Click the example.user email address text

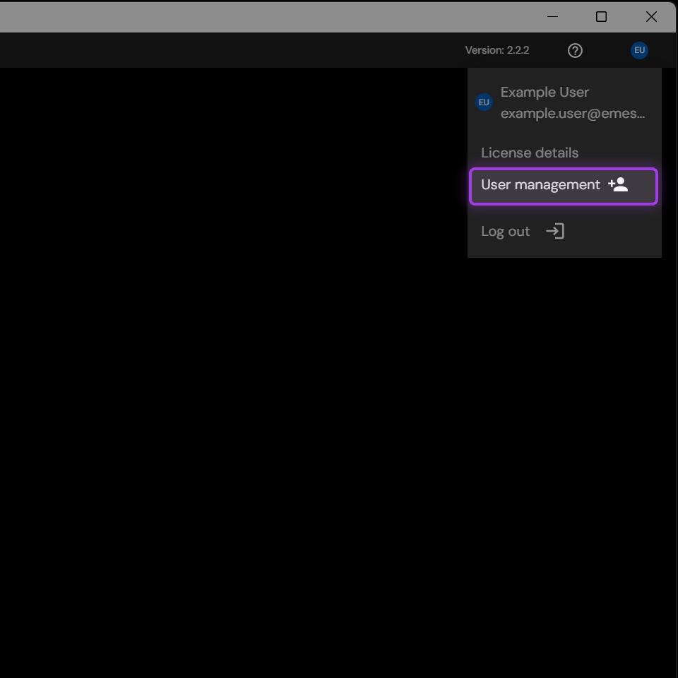pyautogui.click(x=573, y=113)
